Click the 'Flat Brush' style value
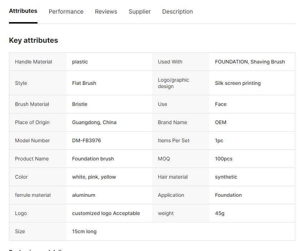 click(84, 83)
